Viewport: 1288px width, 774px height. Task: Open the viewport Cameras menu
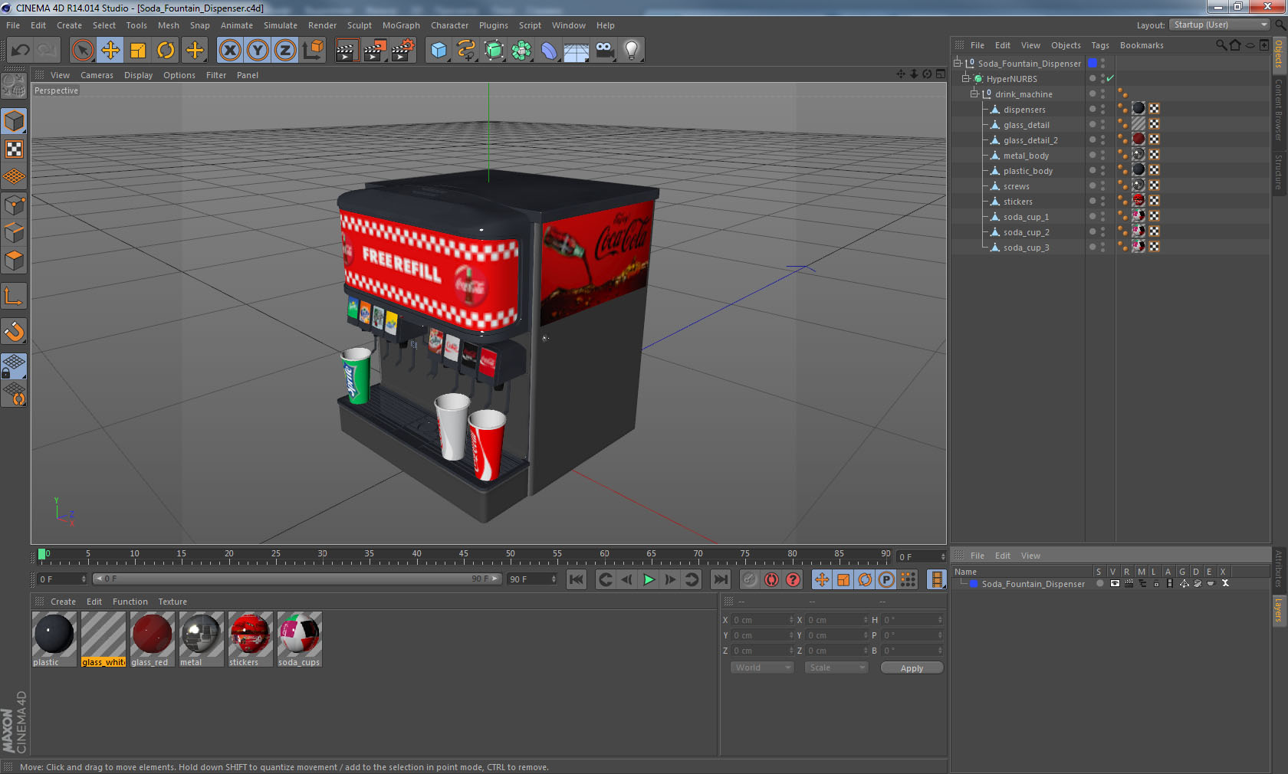click(97, 75)
